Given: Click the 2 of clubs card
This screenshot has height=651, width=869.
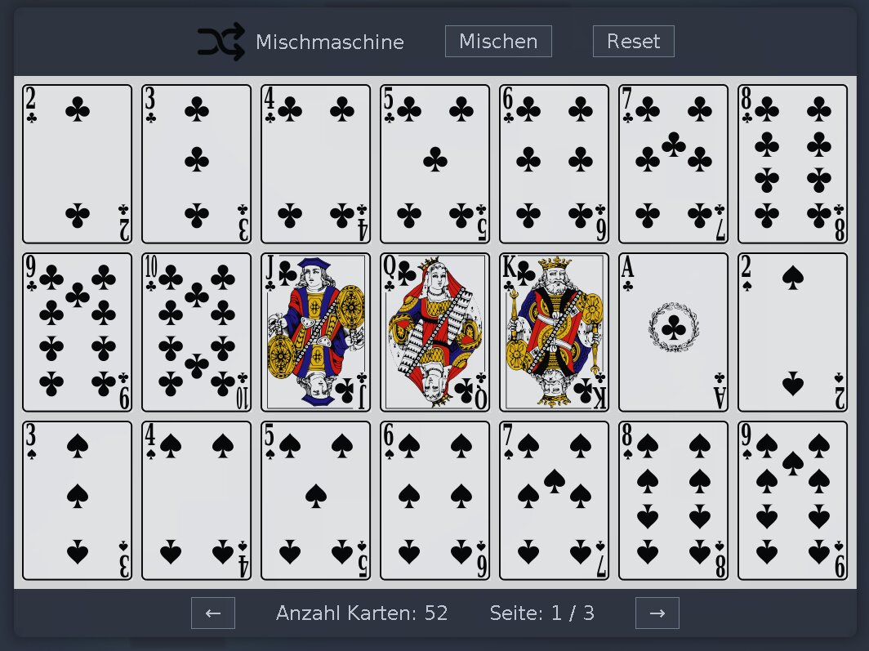Looking at the screenshot, I should coord(77,164).
